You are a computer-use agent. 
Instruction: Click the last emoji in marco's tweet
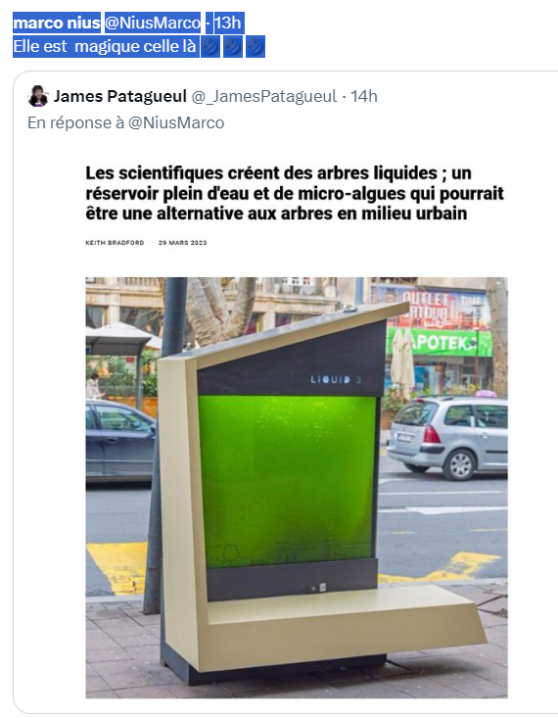(x=256, y=47)
